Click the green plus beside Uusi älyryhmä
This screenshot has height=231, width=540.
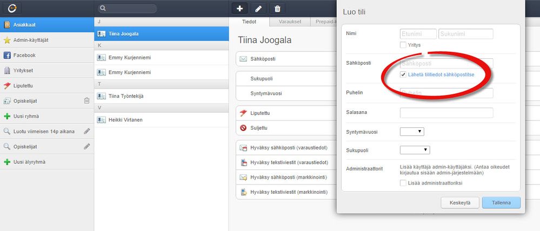click(7, 162)
